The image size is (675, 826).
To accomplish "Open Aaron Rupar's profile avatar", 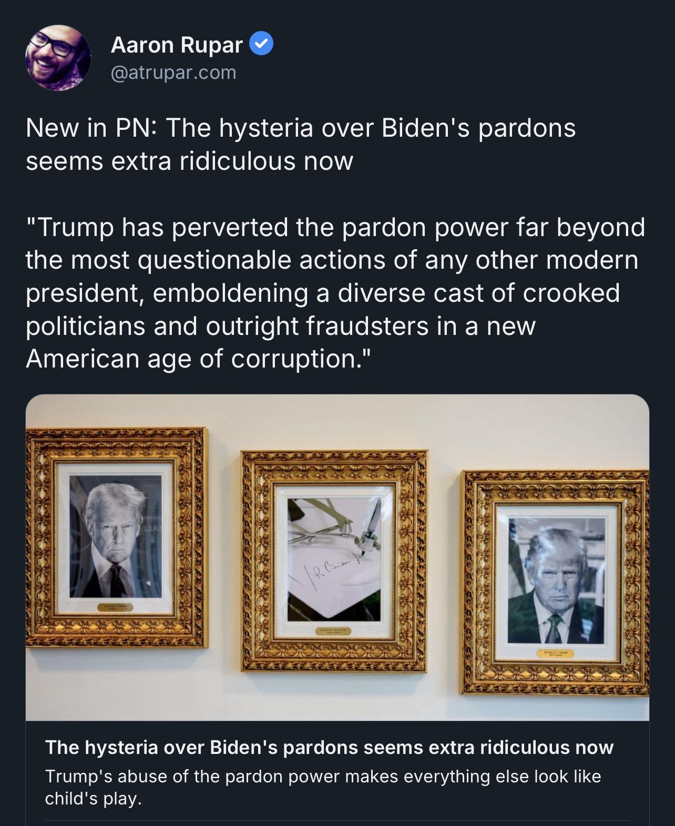I will coord(58,58).
